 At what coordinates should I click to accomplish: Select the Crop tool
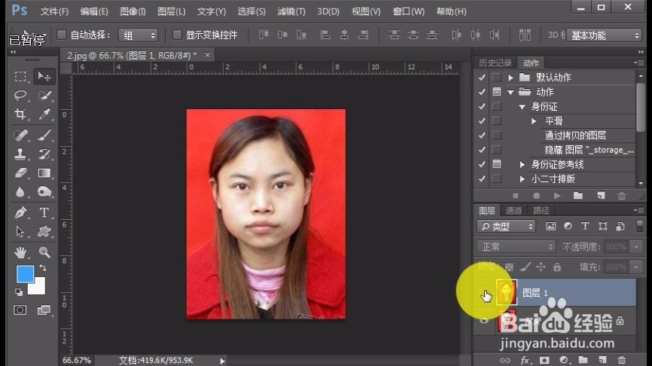20,114
